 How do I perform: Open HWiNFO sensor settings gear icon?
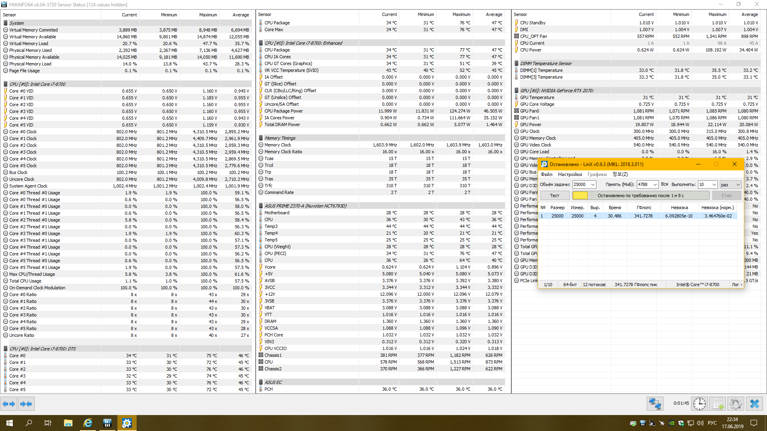tap(736, 404)
